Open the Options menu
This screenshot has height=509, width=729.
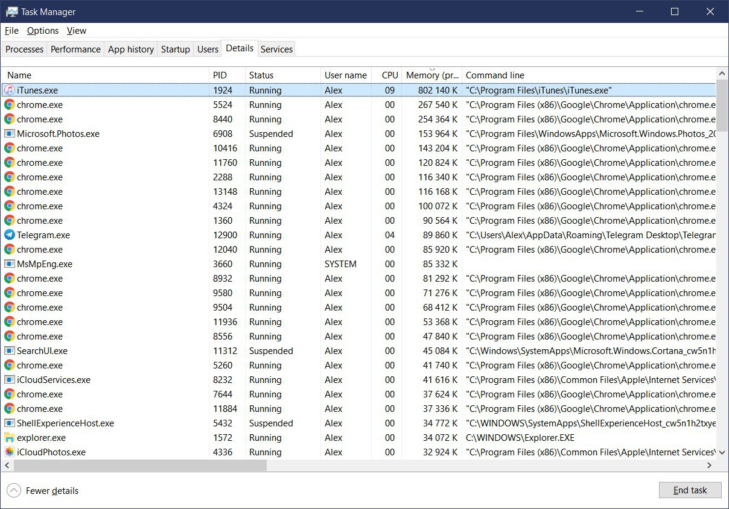[x=43, y=31]
